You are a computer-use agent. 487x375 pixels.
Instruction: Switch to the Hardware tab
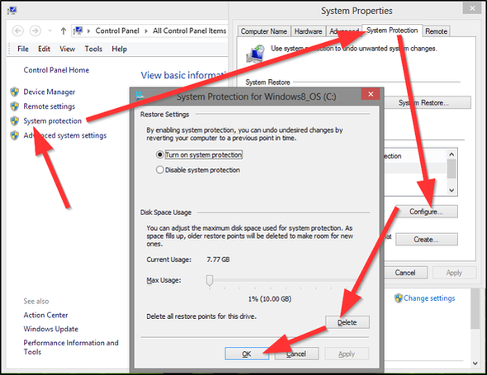pos(309,31)
